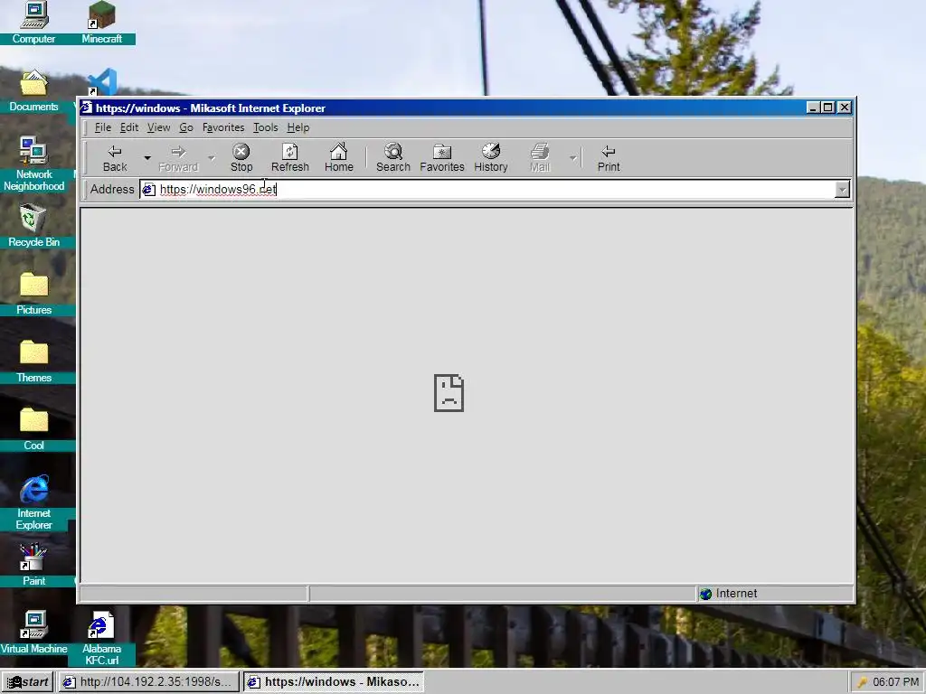The height and width of the screenshot is (694, 926).
Task: Go to the Home page
Action: click(338, 158)
